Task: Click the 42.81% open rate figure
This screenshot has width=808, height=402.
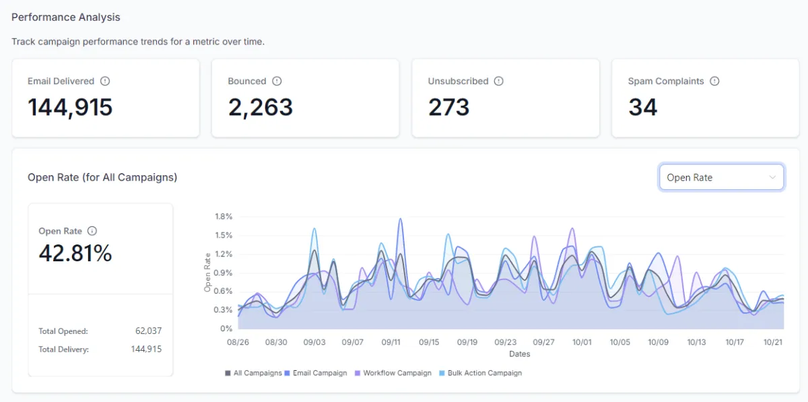Action: [75, 253]
